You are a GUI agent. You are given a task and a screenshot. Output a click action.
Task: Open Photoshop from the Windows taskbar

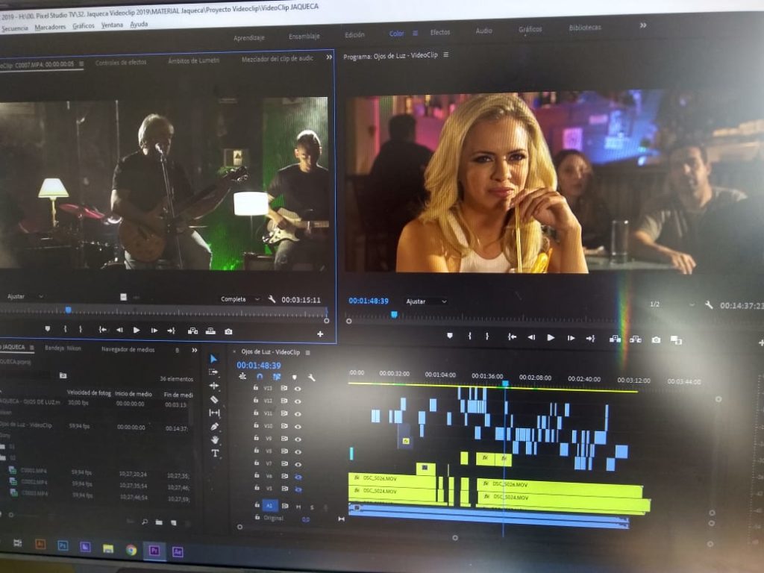pyautogui.click(x=63, y=547)
